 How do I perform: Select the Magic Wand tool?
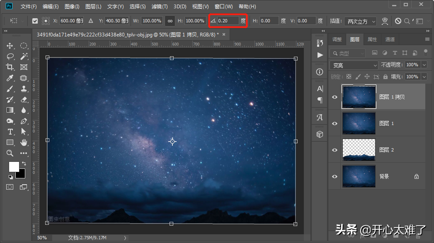[24, 56]
